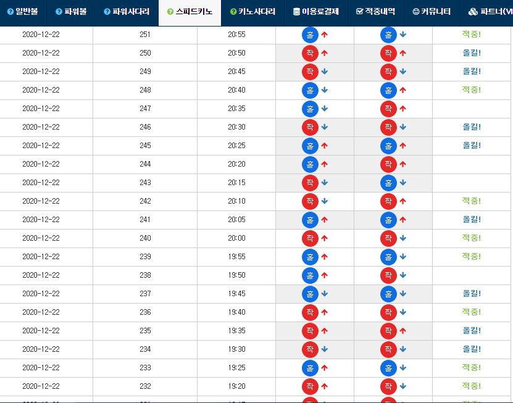Click the green help icon beside 키노사다리

pos(233,12)
